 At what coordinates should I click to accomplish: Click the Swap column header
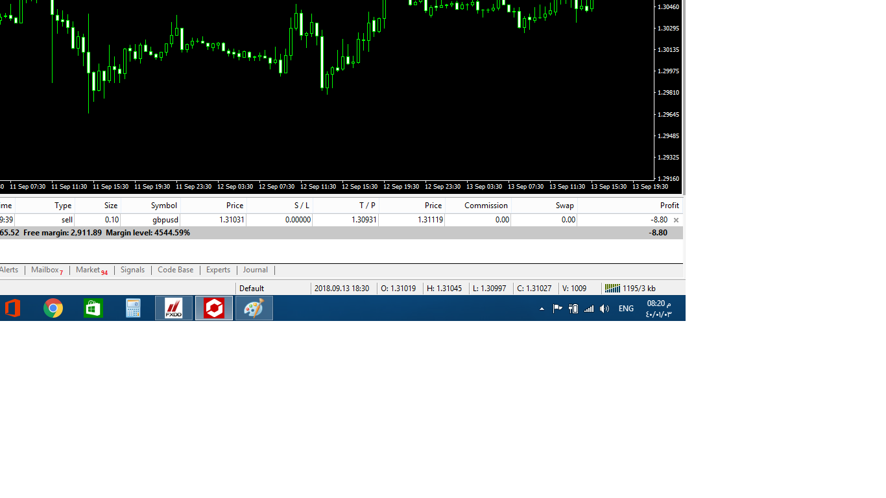[x=564, y=206]
